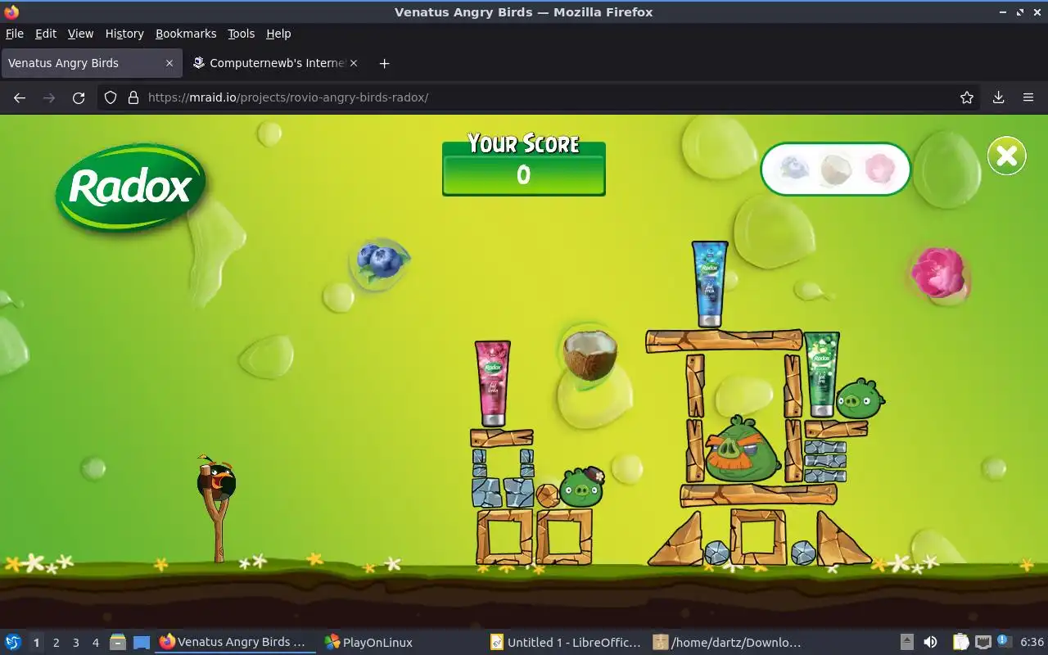1048x655 pixels.
Task: Click the hollow wooden square under the large pig
Action: click(757, 536)
